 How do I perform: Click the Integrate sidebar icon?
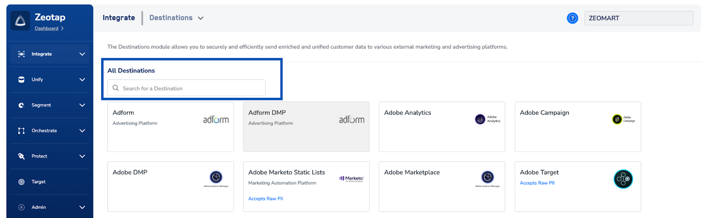tap(21, 54)
